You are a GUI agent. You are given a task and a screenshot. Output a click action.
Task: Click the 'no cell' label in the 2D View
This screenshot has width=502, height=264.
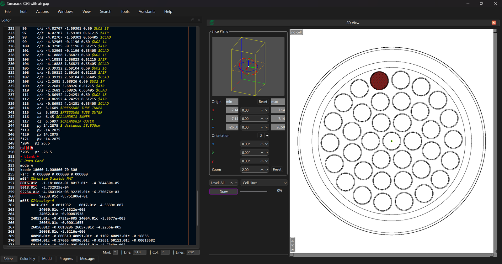[296, 32]
